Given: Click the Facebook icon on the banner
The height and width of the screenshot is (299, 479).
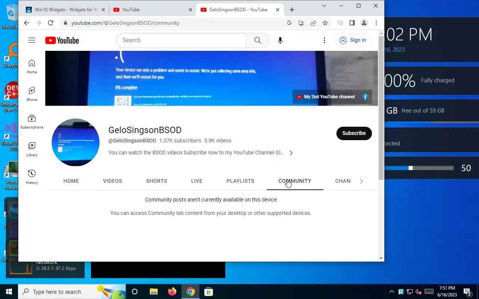Looking at the screenshot, I should point(365,97).
